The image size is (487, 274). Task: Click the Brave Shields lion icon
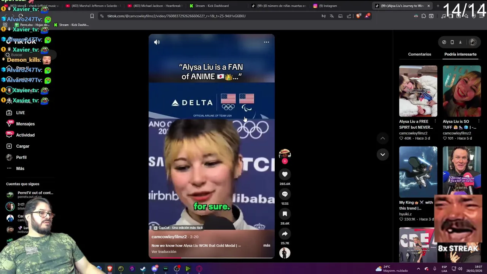pos(358,16)
